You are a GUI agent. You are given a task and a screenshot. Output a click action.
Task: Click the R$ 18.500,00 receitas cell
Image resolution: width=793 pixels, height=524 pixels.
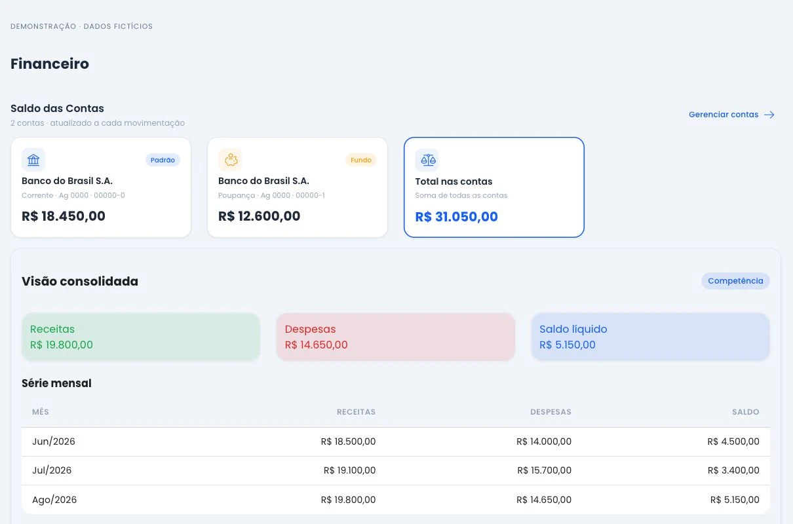coord(349,441)
